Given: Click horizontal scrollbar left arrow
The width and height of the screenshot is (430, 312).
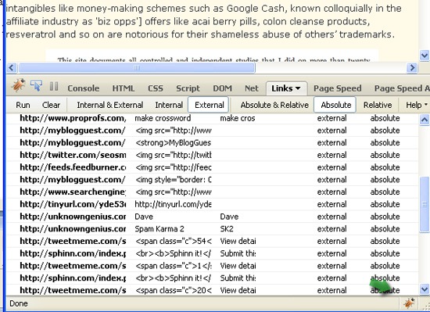Looking at the screenshot, I should pos(12,67).
